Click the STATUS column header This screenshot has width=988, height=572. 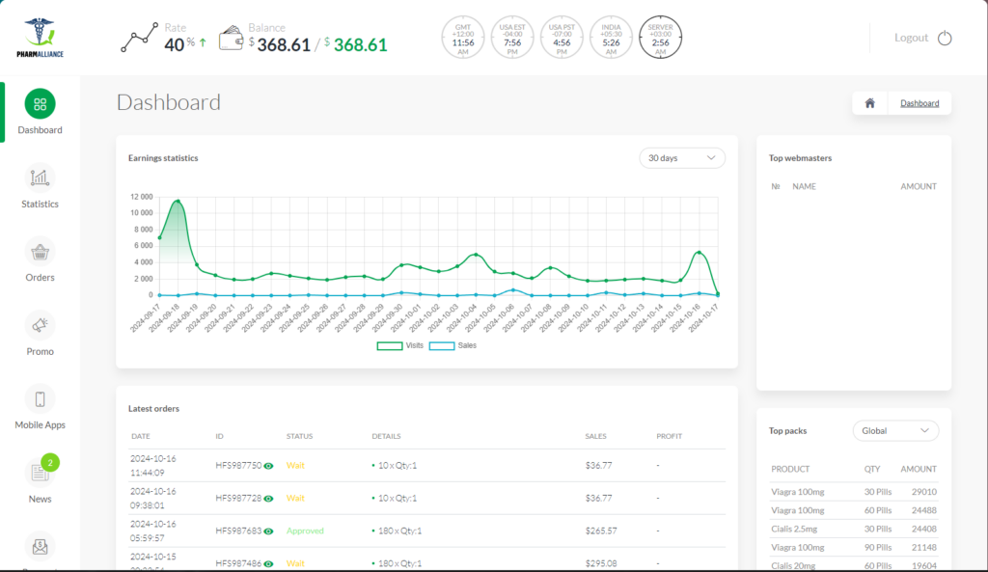(x=299, y=436)
